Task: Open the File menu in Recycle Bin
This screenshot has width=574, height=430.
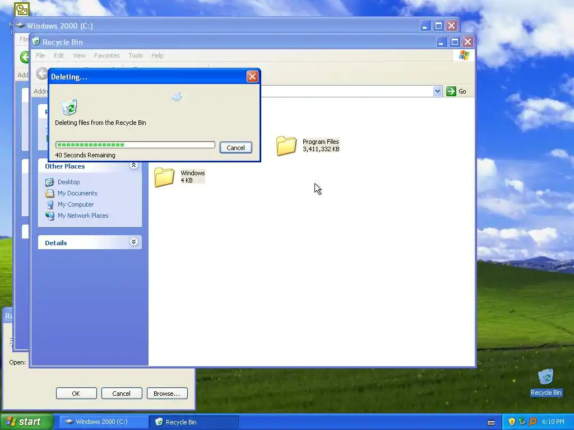Action: coord(40,55)
